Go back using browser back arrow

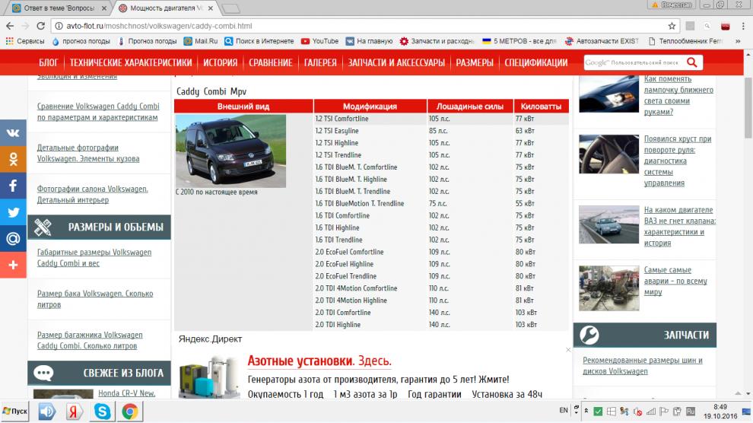[x=10, y=26]
